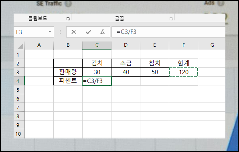The image size is (239, 152).
Task: Select row 1 header
Action: [x=19, y=55]
